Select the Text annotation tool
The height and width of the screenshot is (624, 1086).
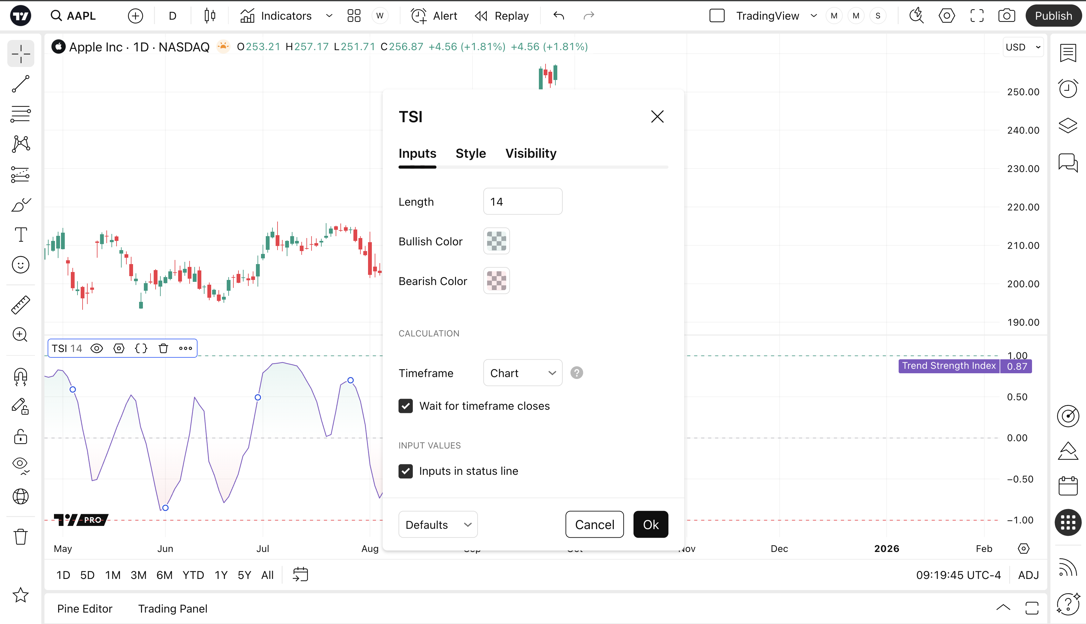pyautogui.click(x=21, y=235)
